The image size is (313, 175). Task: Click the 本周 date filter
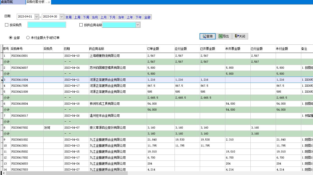[68, 17]
